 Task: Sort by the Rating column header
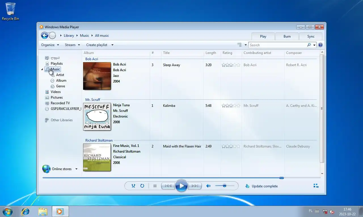[231, 53]
